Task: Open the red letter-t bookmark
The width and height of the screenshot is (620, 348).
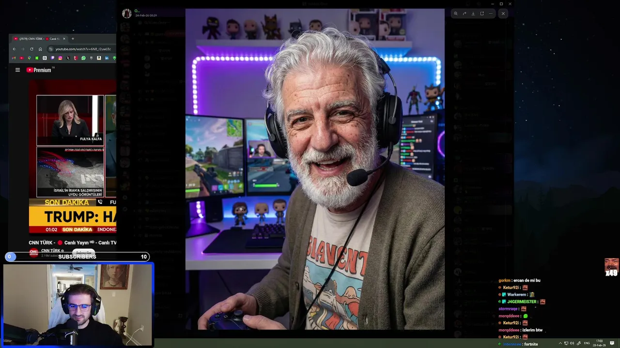Action: pyautogui.click(x=76, y=58)
